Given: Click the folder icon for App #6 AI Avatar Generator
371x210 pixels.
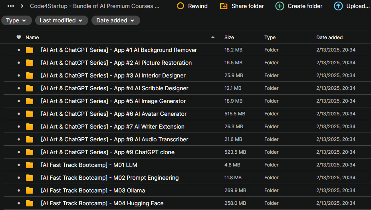Looking at the screenshot, I should (x=30, y=114).
